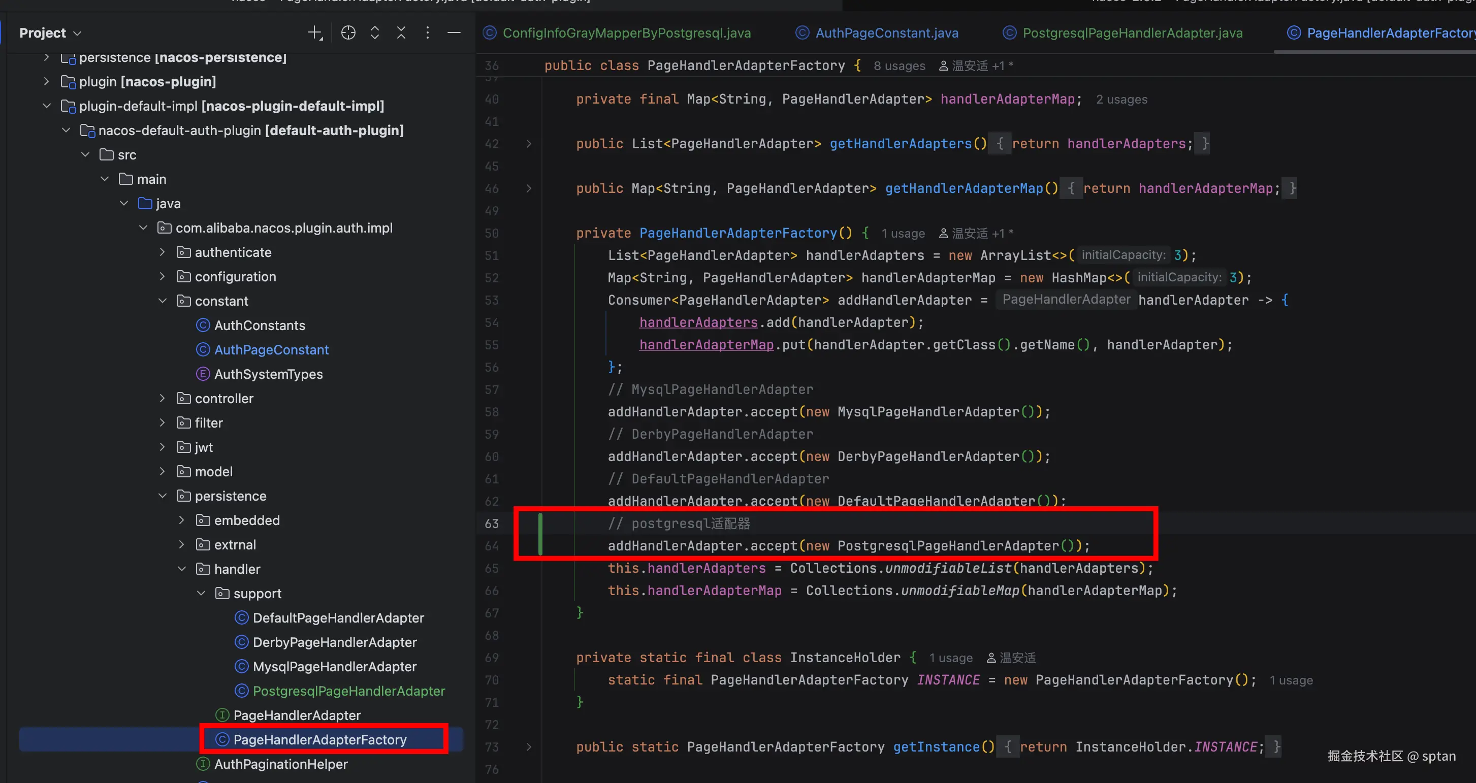This screenshot has width=1476, height=783.
Task: Unfold the collapsed getInstance method at line 73
Action: click(x=528, y=747)
